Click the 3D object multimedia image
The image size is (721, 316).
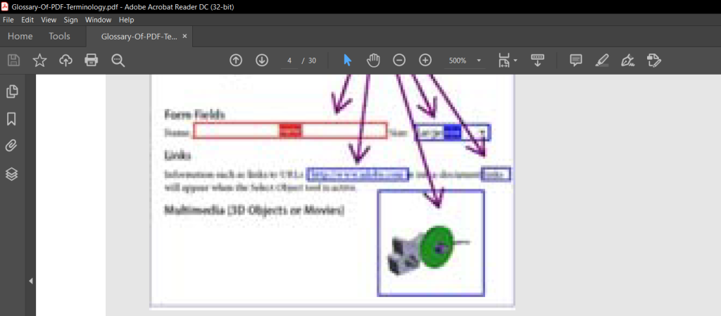(x=431, y=243)
